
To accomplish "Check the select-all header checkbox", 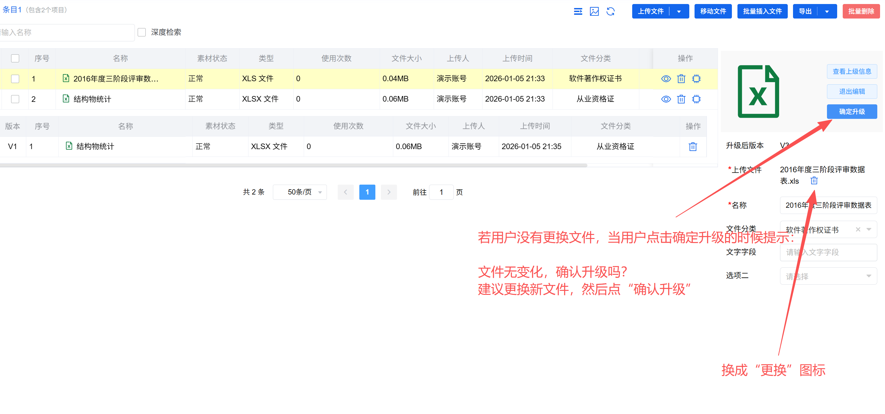I will [x=15, y=58].
